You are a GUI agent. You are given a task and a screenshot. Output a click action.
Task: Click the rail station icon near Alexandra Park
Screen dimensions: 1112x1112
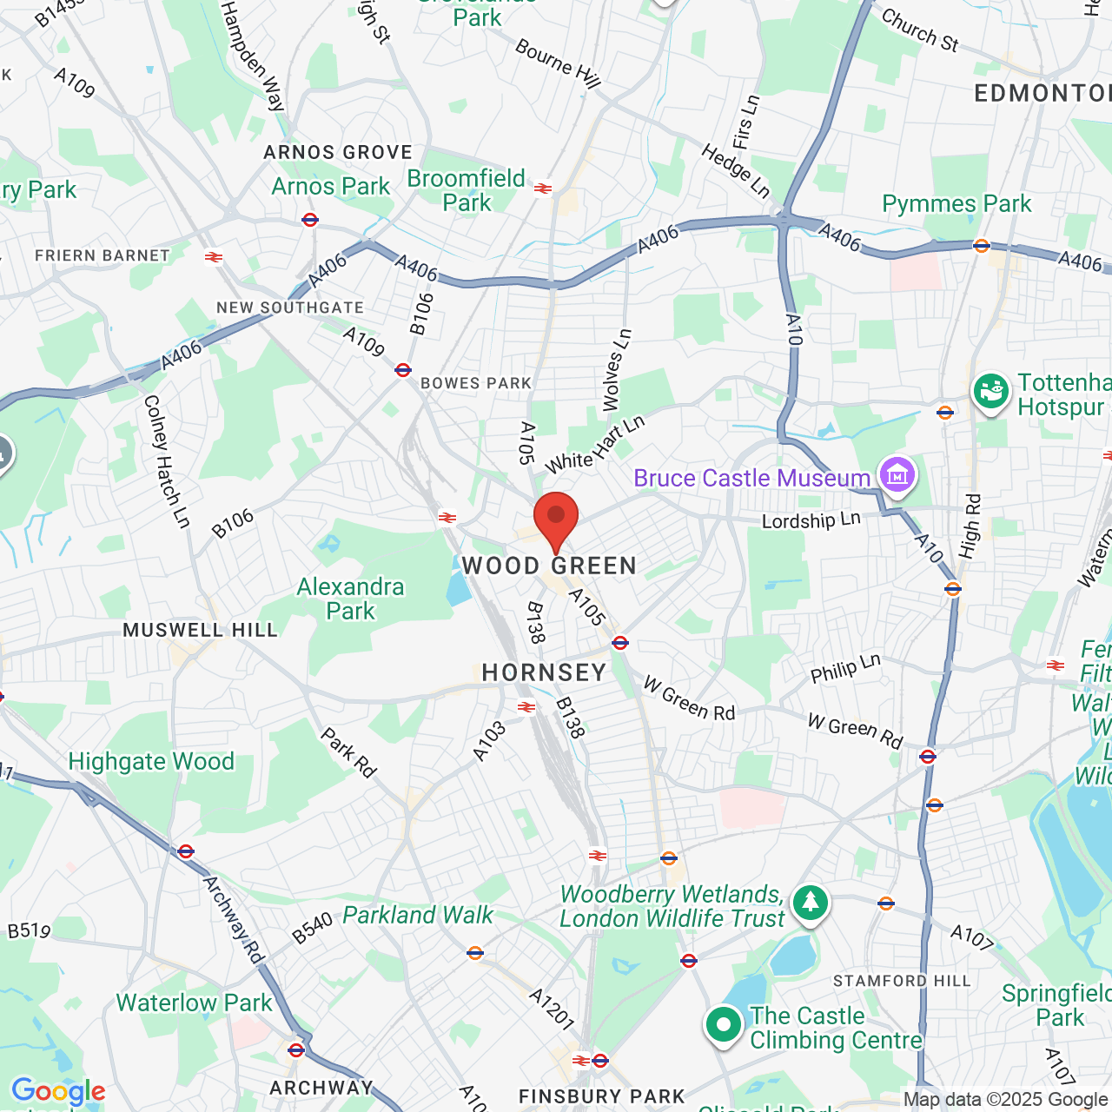point(447,518)
